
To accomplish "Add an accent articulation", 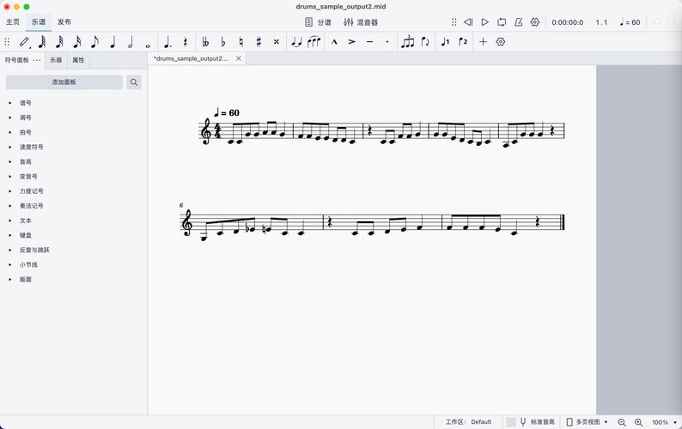I will pyautogui.click(x=352, y=42).
